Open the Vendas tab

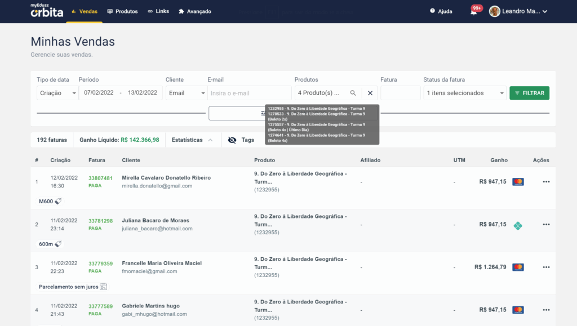tap(85, 11)
